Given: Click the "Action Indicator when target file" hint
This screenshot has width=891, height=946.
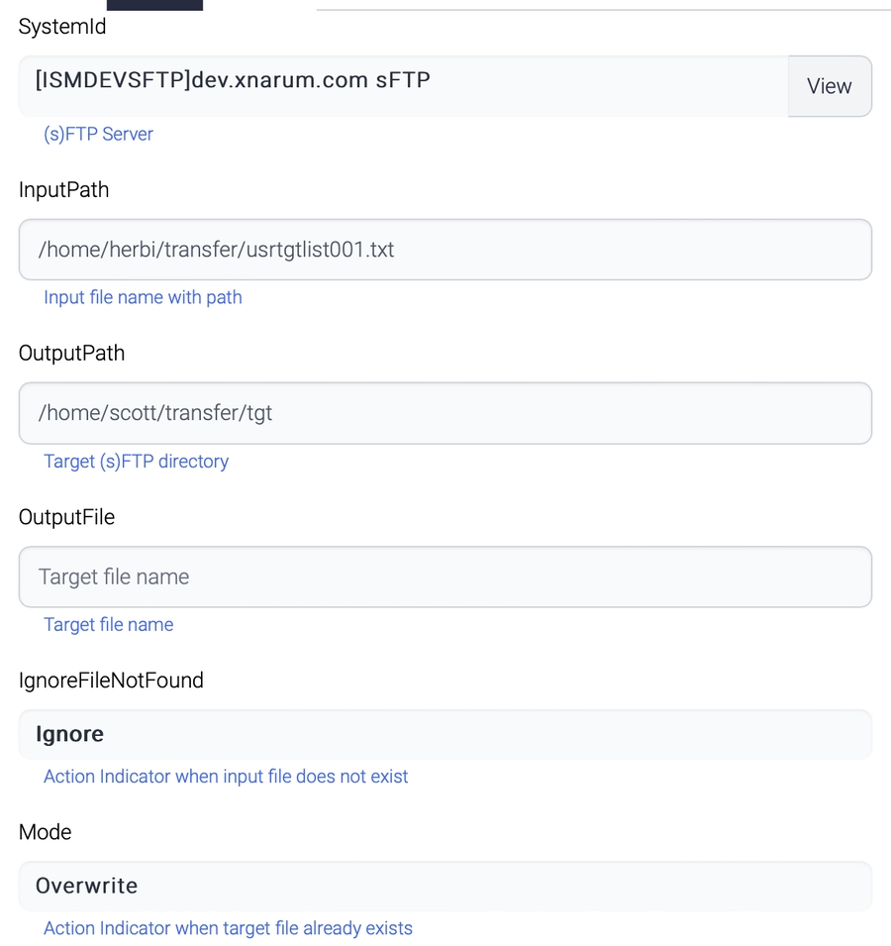Looking at the screenshot, I should tap(228, 929).
